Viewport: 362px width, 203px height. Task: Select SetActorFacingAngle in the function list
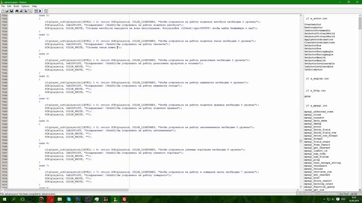coord(318,51)
